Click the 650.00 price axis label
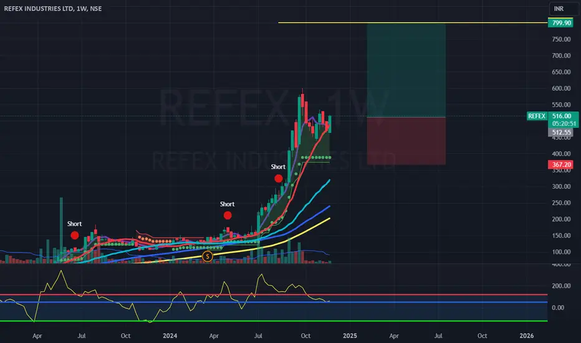The image size is (581, 343). click(561, 72)
